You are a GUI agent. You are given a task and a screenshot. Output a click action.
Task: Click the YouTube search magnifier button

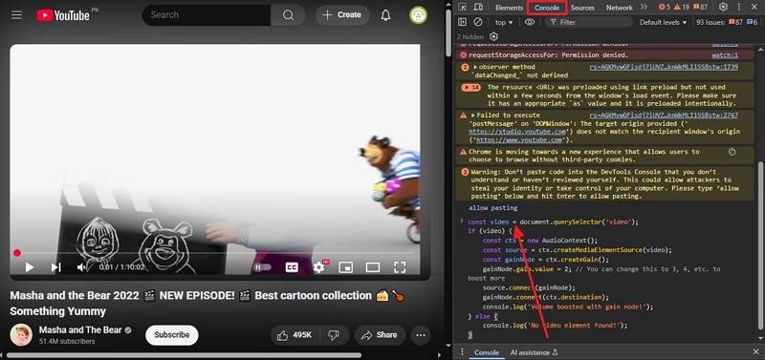(x=289, y=15)
